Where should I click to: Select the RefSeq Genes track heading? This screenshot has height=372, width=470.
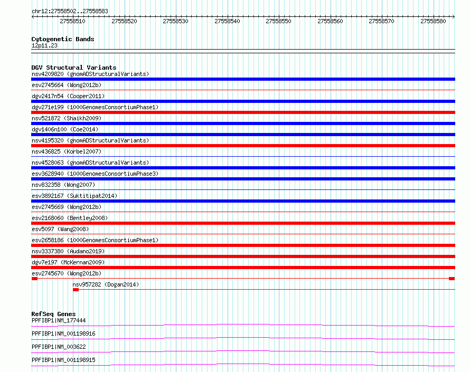coord(53,314)
